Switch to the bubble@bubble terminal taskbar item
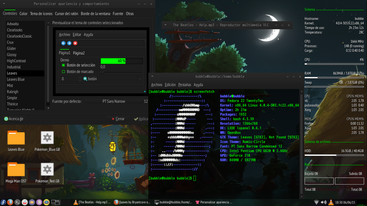 pyautogui.click(x=173, y=202)
